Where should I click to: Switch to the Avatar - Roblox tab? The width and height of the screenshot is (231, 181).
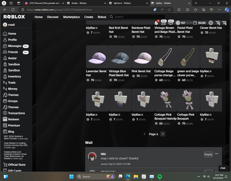coord(86,3)
